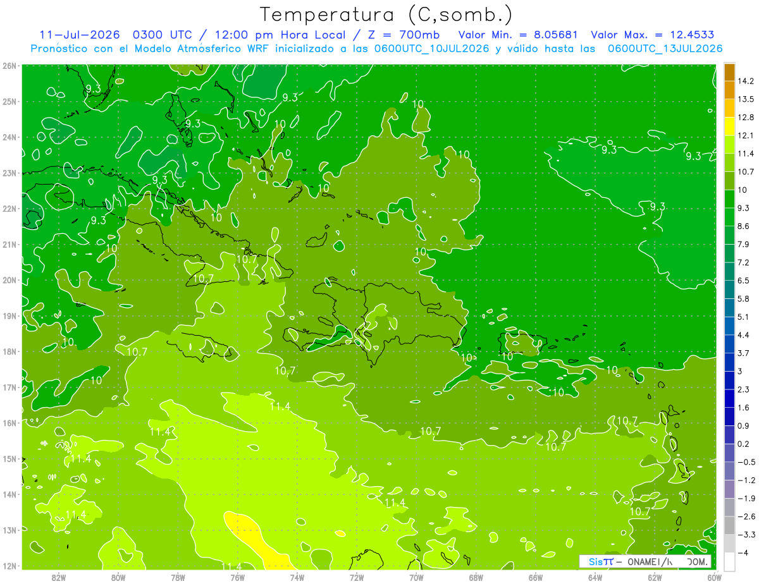Click the 14N latitude axis label
Viewport: 759px width, 586px height.
click(x=9, y=494)
